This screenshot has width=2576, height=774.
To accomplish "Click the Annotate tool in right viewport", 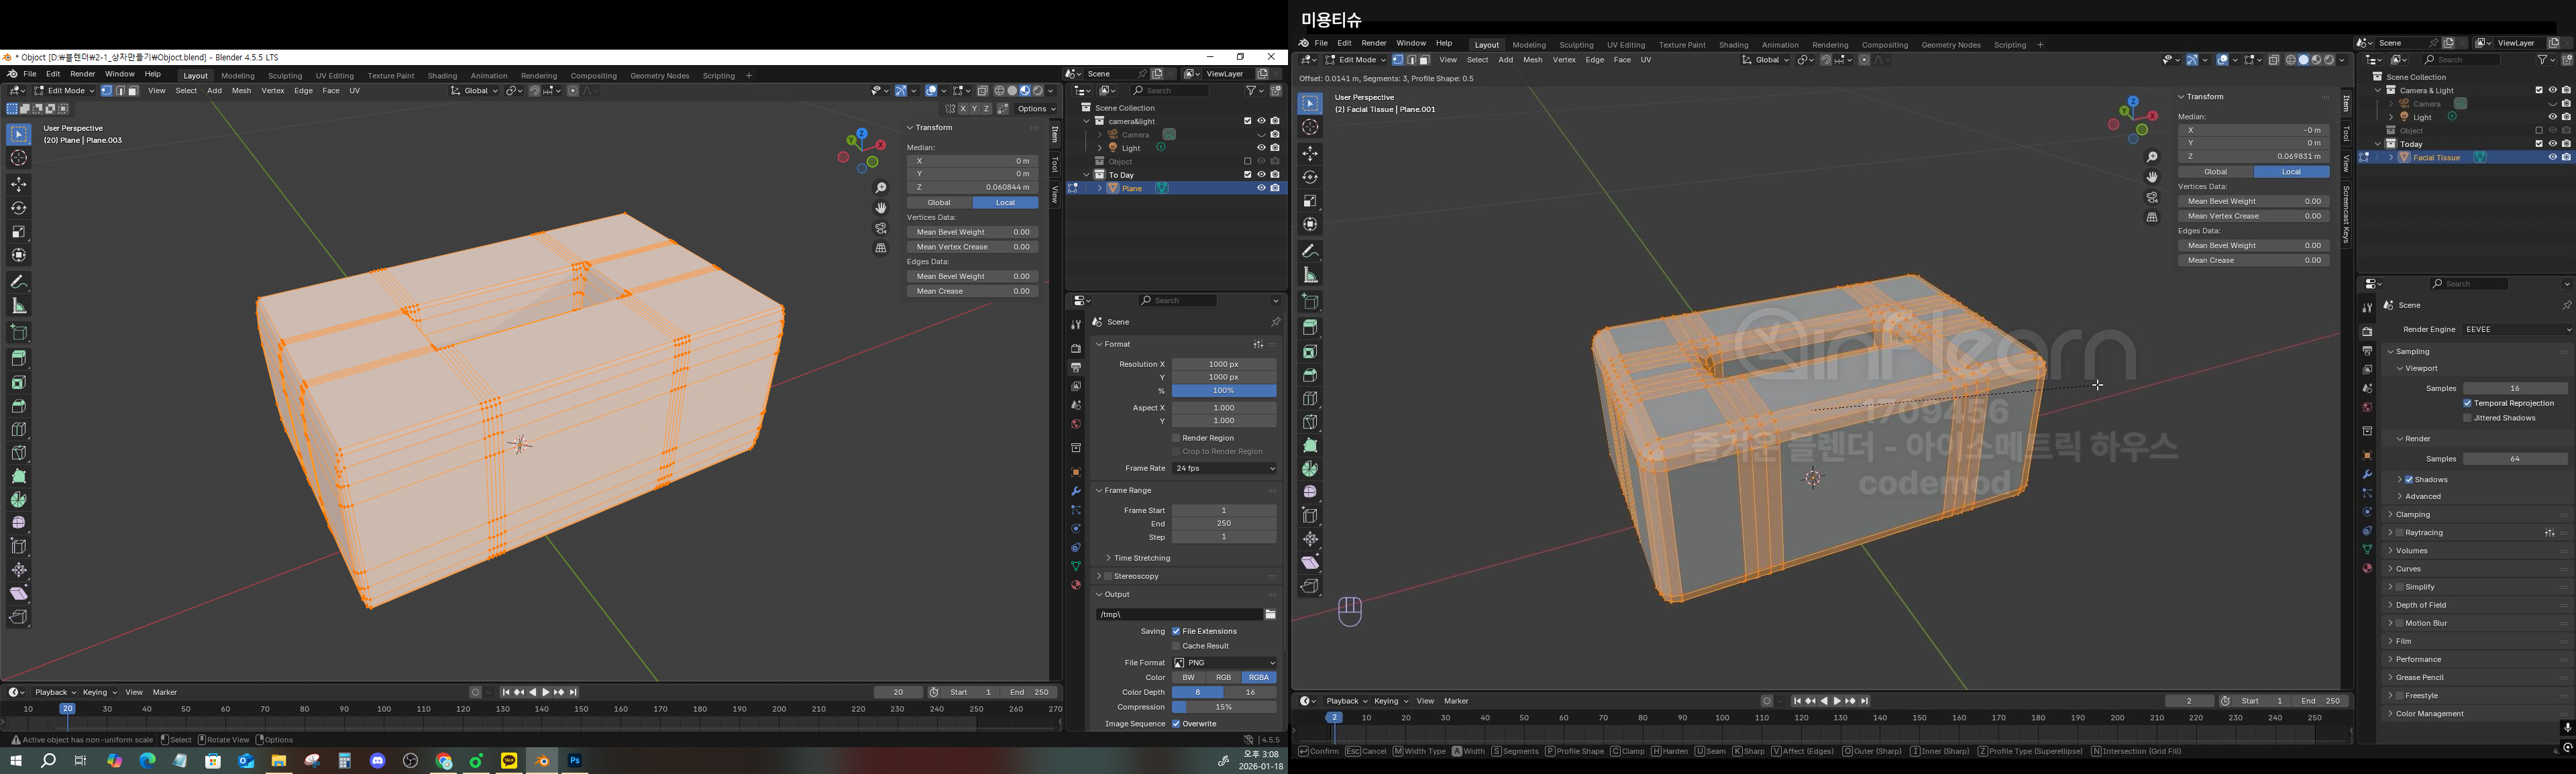I will point(1310,251).
